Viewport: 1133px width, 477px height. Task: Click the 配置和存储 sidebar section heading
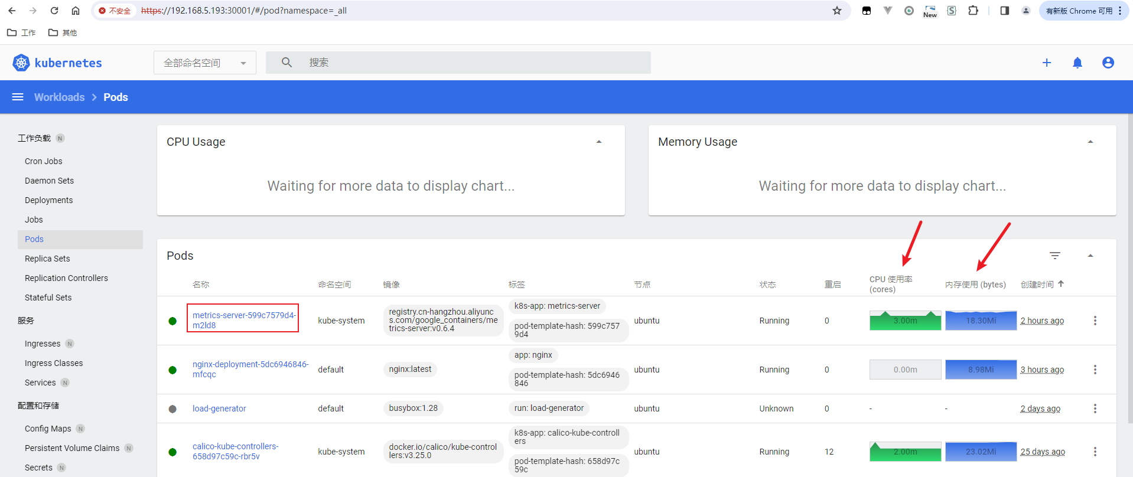38,406
